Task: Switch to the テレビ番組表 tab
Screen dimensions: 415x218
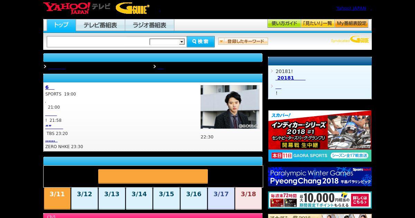Action: [100, 25]
